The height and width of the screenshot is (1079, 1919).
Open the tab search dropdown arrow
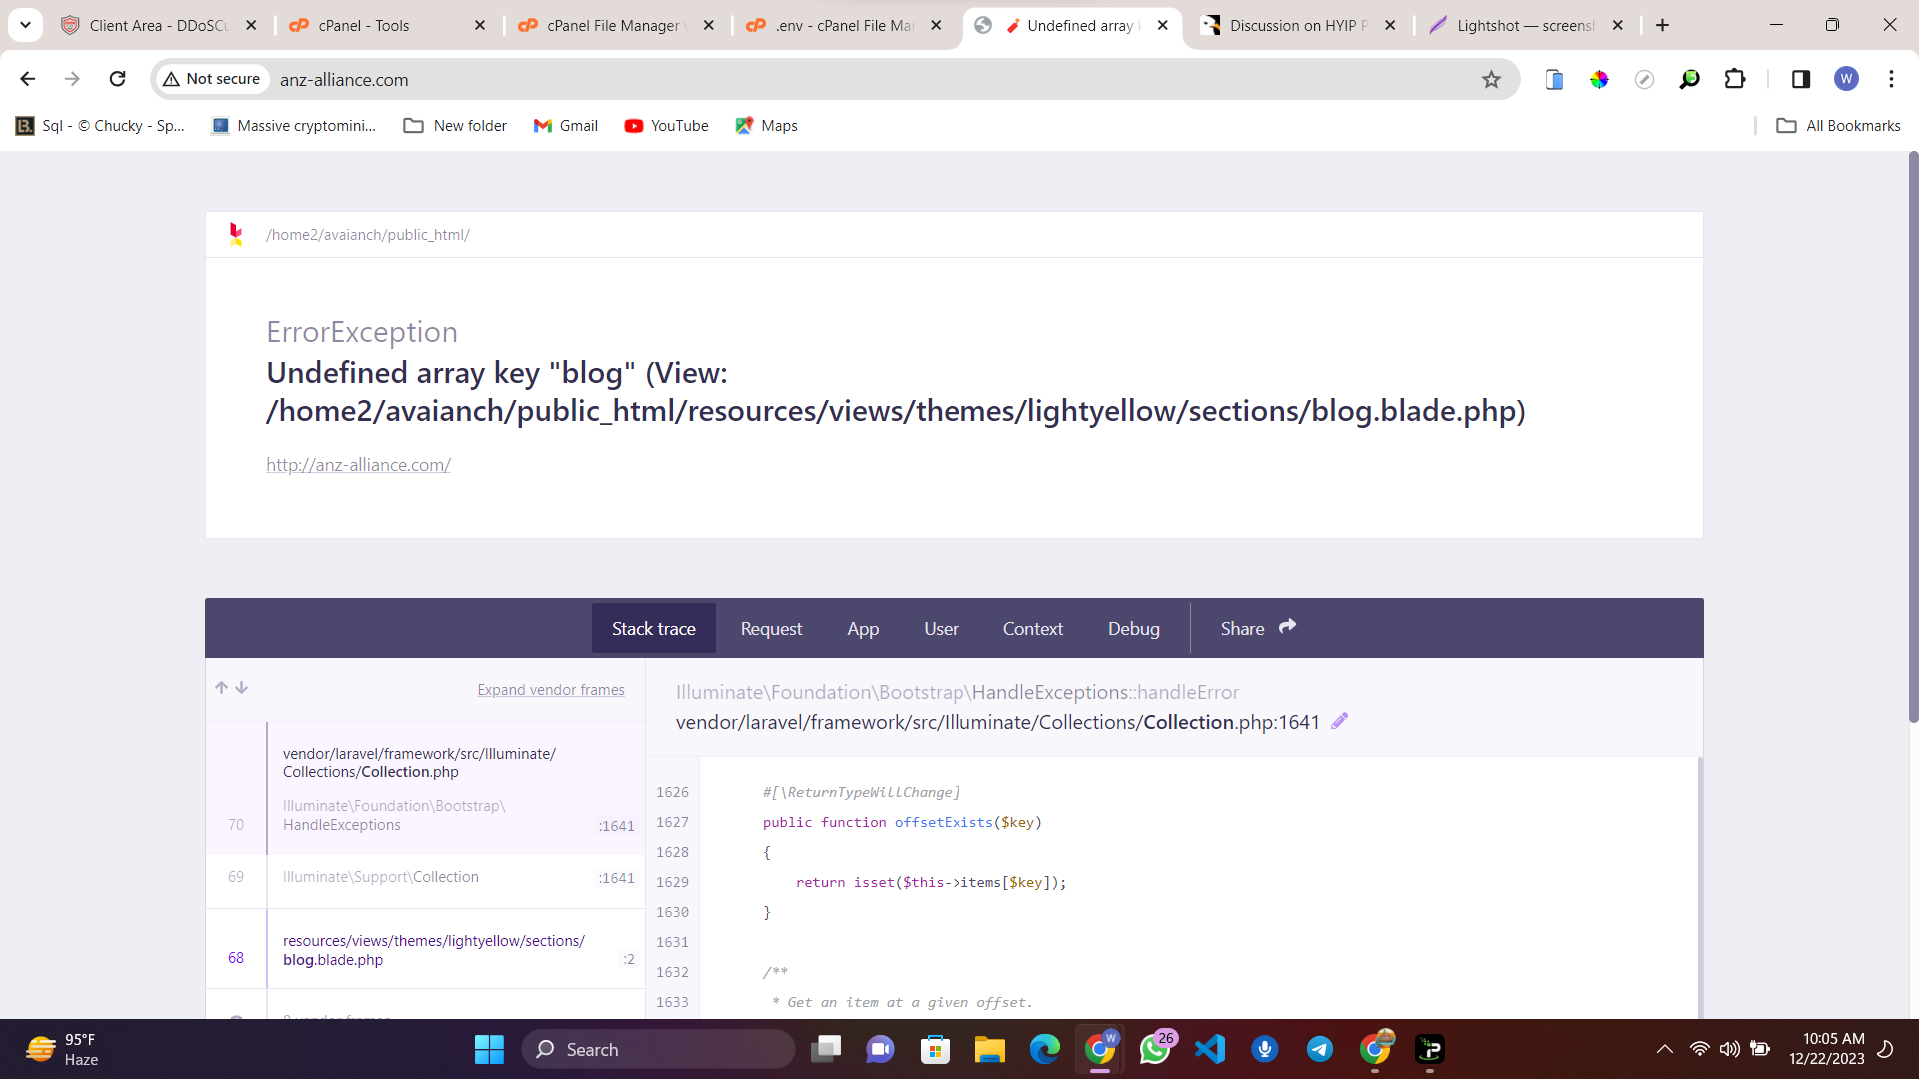pos(25,25)
